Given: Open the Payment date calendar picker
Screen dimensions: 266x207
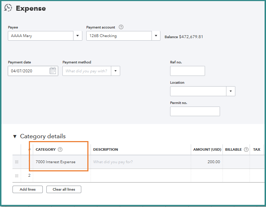Looking at the screenshot, I should [x=53, y=71].
